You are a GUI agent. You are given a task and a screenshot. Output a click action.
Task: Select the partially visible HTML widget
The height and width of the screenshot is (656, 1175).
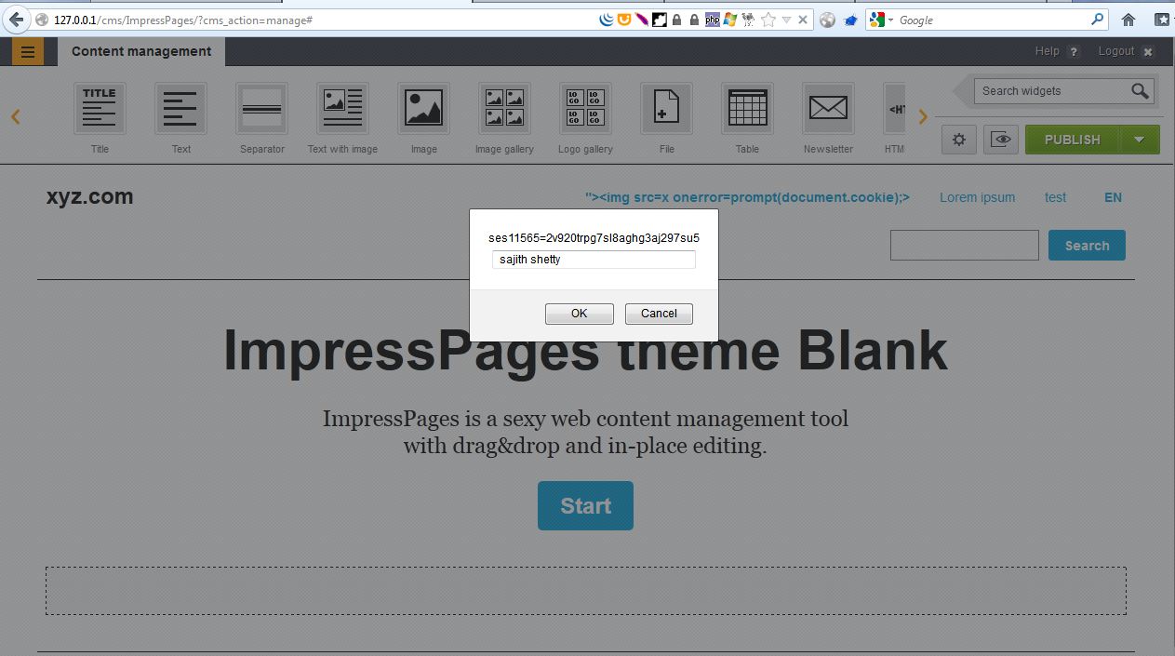[x=894, y=108]
